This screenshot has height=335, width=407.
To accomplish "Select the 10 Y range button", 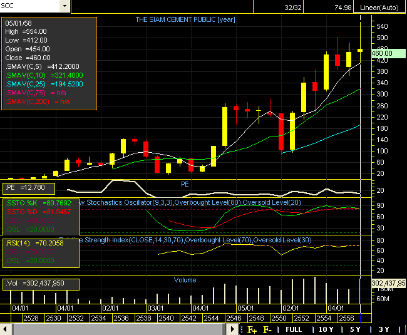I will (326, 329).
